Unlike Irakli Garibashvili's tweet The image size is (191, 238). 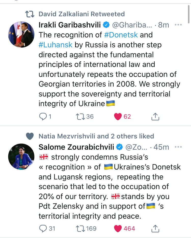click(x=118, y=117)
